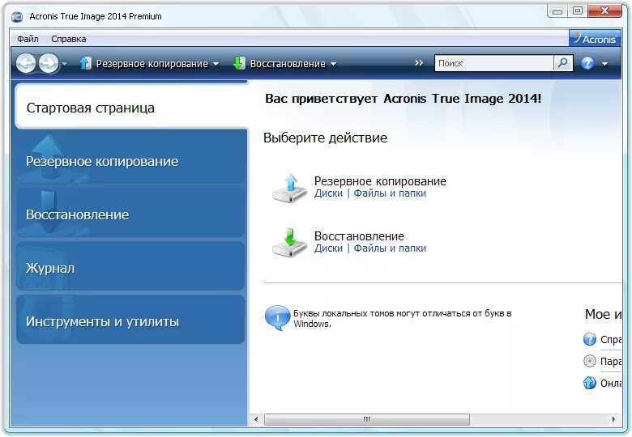The height and width of the screenshot is (437, 632).
Task: Click Диски link under Резервное копирование
Action: tap(328, 193)
